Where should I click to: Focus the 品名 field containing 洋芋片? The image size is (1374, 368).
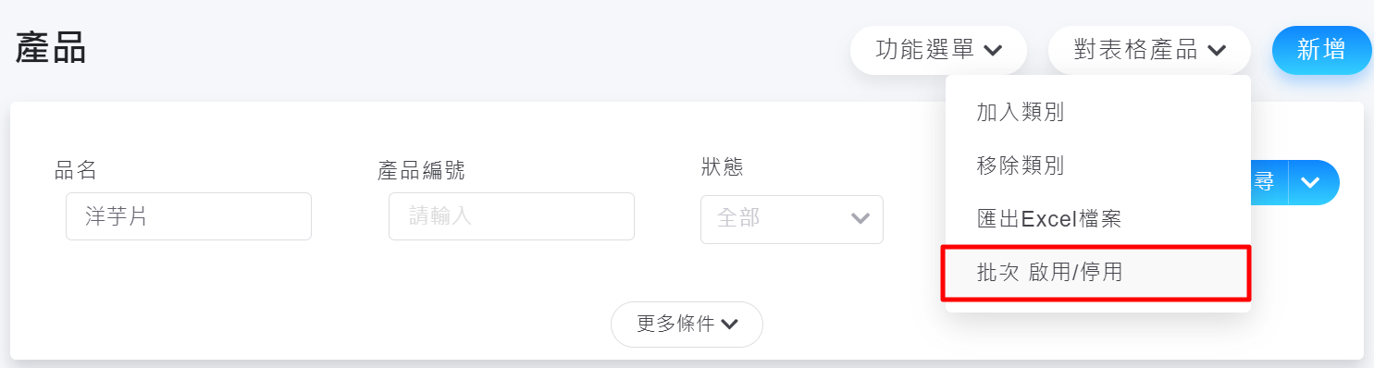pyautogui.click(x=189, y=216)
